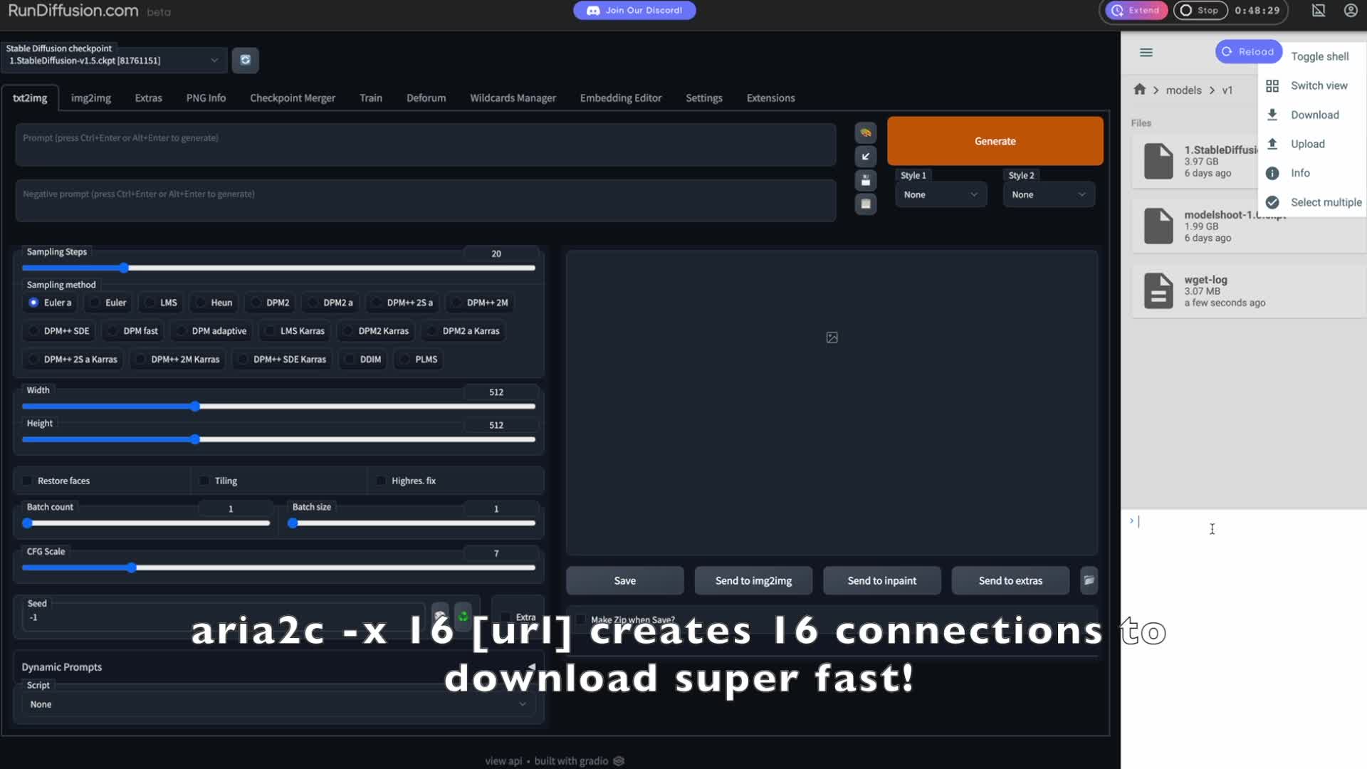1367x769 pixels.
Task: Click the Info circle icon
Action: point(1272,173)
